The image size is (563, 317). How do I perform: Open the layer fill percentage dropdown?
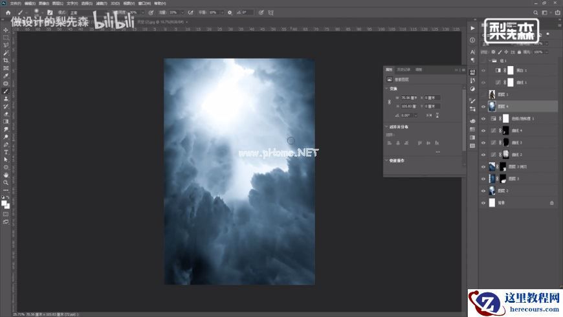tap(547, 52)
